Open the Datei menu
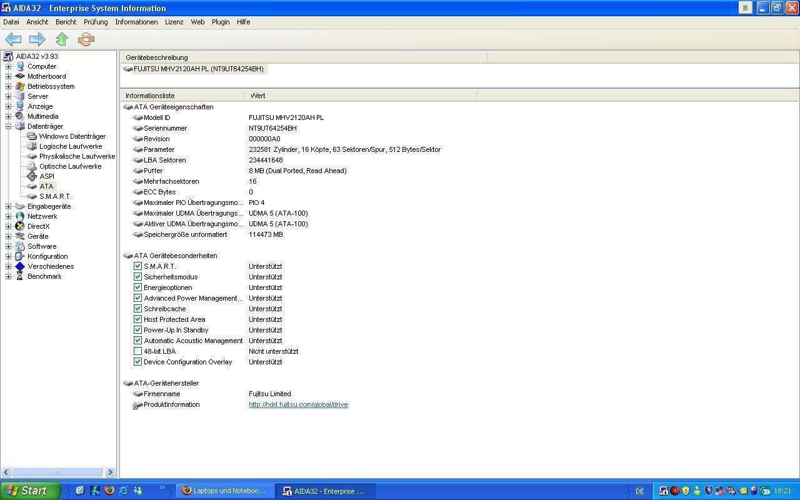This screenshot has width=800, height=500. coord(11,22)
